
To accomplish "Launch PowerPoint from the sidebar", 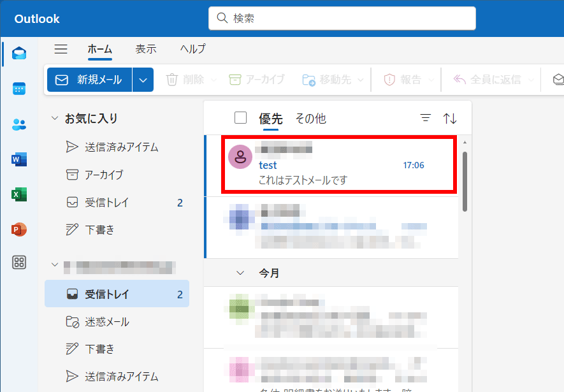I will [x=19, y=229].
